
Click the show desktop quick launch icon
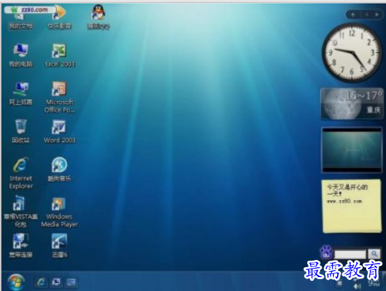point(56,282)
